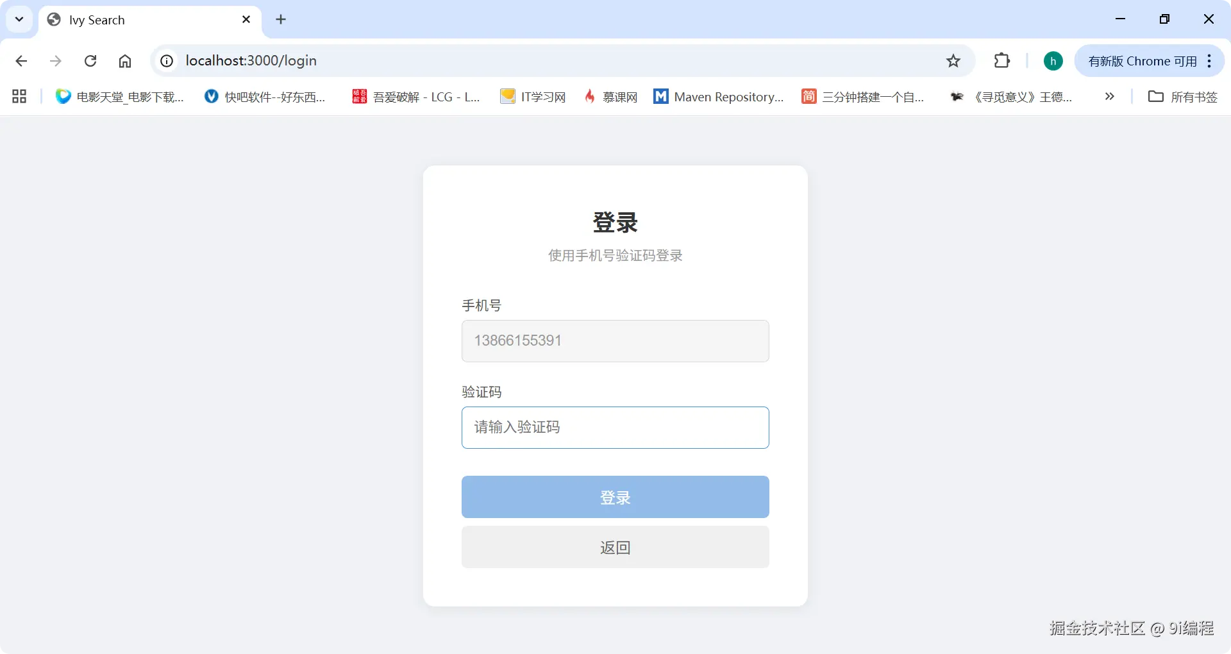1231x654 pixels.
Task: Click the browser back arrow
Action: coord(21,61)
